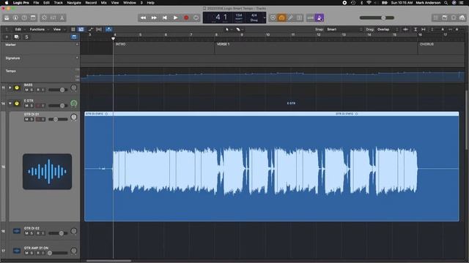Toggle the Toolbar display button

click(33, 18)
